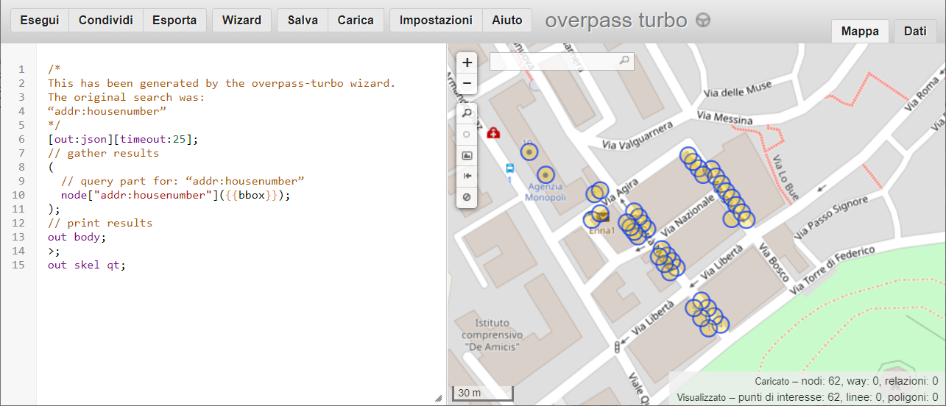Click the blue bus stop icon
946x406 pixels.
click(x=509, y=168)
